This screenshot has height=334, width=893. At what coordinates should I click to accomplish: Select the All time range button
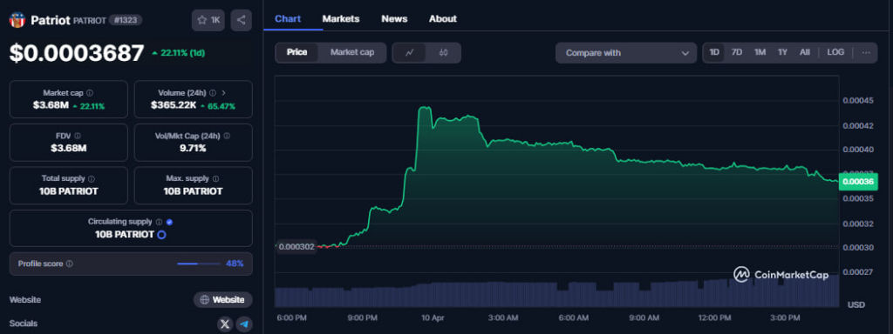pos(804,52)
